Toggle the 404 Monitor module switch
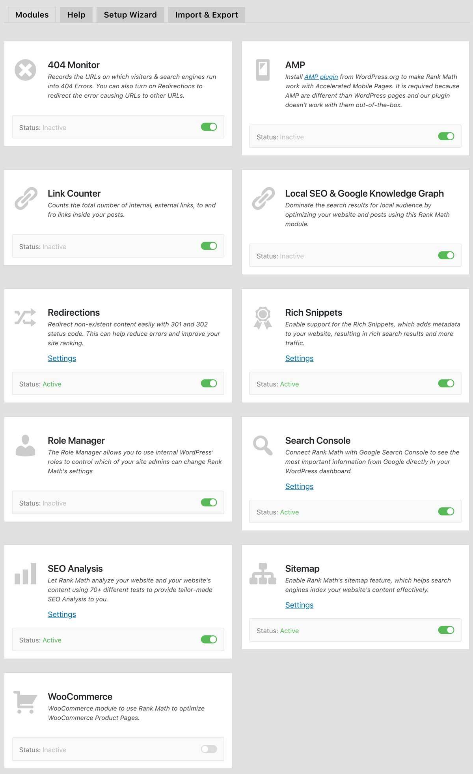 (209, 127)
